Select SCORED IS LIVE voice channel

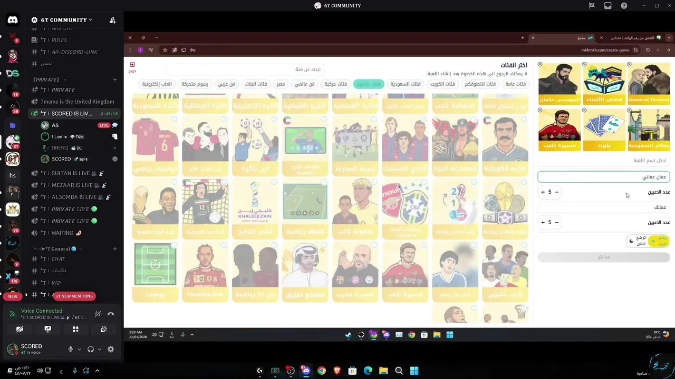click(74, 114)
